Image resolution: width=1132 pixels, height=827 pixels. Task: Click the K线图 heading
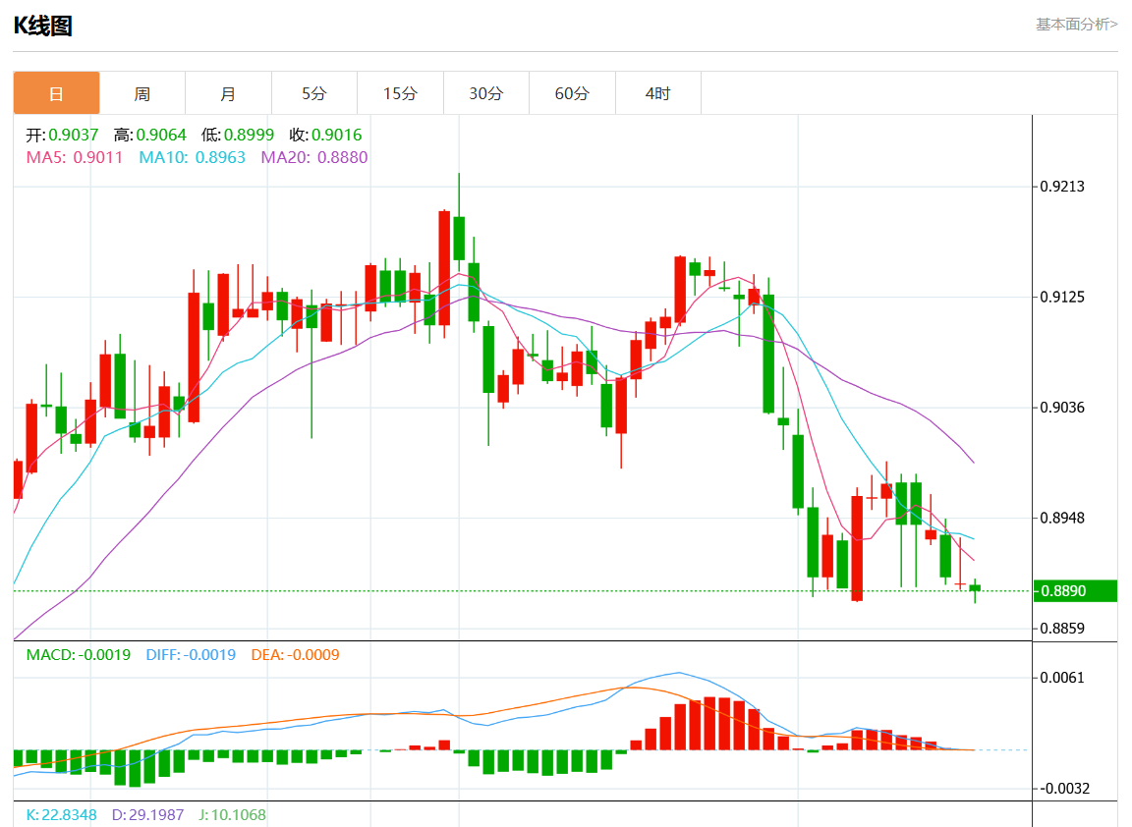click(x=43, y=26)
